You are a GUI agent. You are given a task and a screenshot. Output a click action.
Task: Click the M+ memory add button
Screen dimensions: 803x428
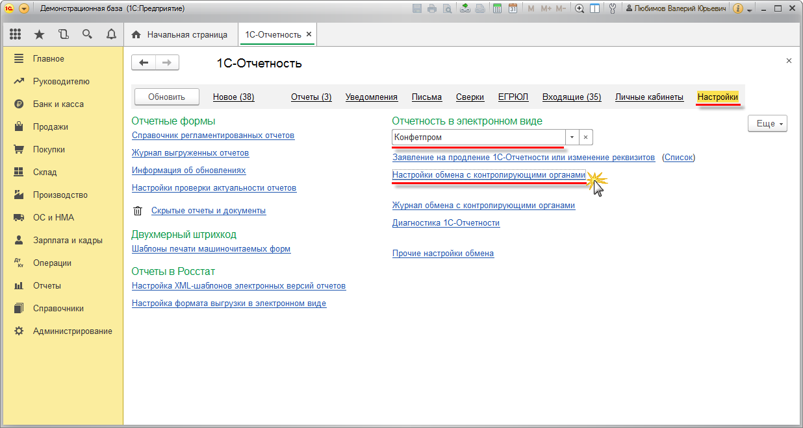[x=546, y=8]
